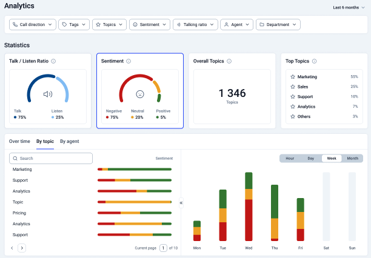The image size is (371, 258).
Task: Collapse the topic list panel with double-chevron
Action: (181, 202)
